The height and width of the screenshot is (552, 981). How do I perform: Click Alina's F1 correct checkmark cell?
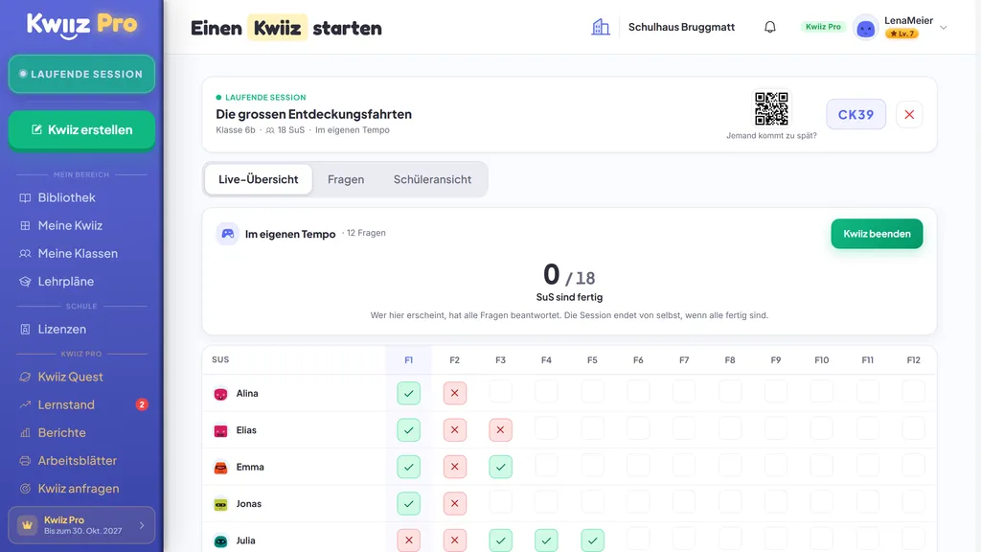[x=408, y=394]
